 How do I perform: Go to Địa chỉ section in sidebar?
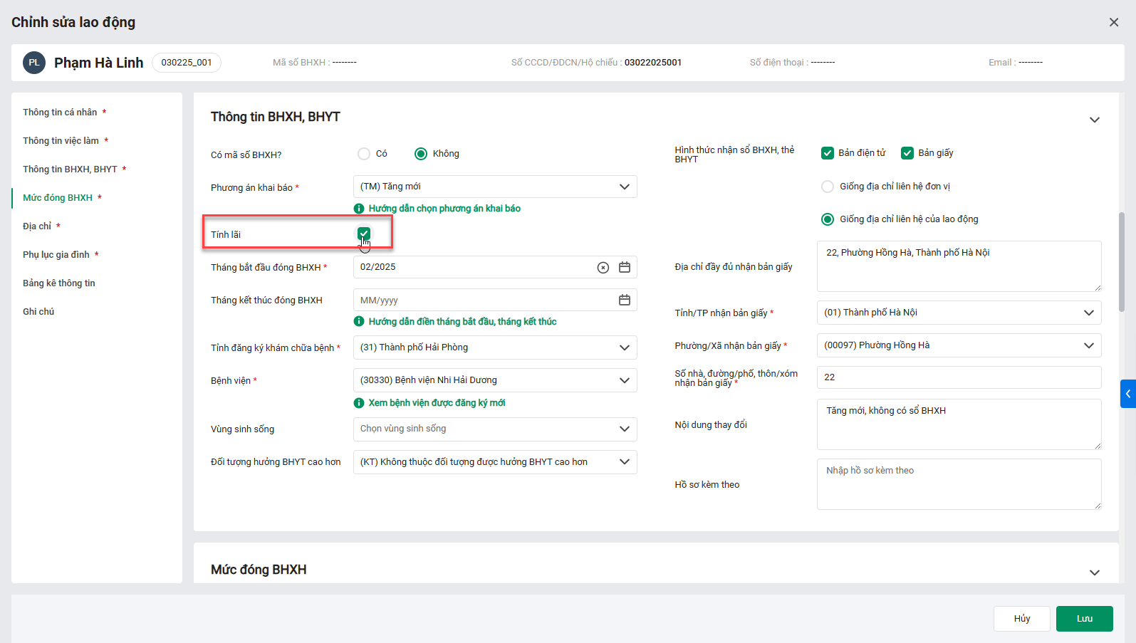37,226
